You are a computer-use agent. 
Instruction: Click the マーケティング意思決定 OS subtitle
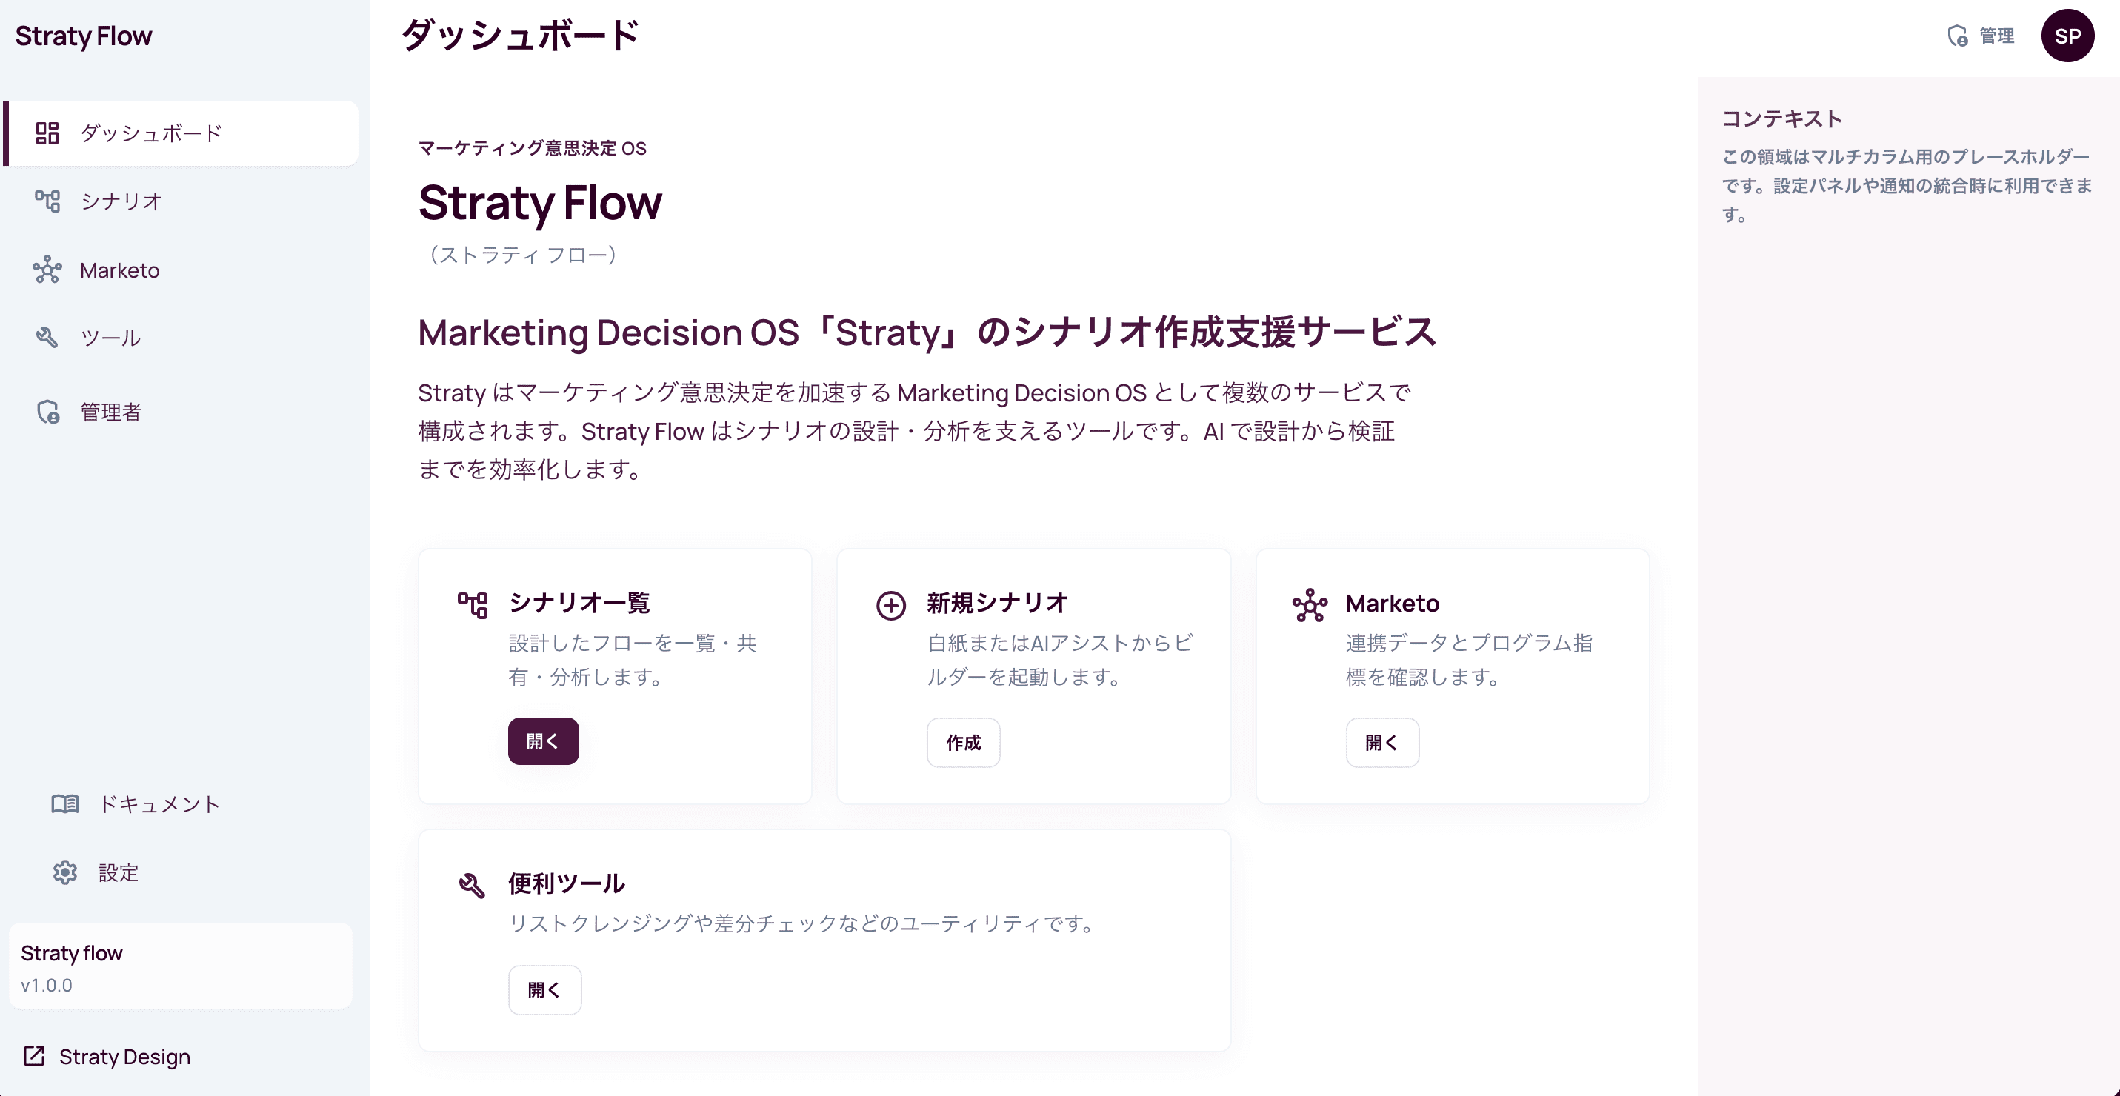(x=532, y=147)
